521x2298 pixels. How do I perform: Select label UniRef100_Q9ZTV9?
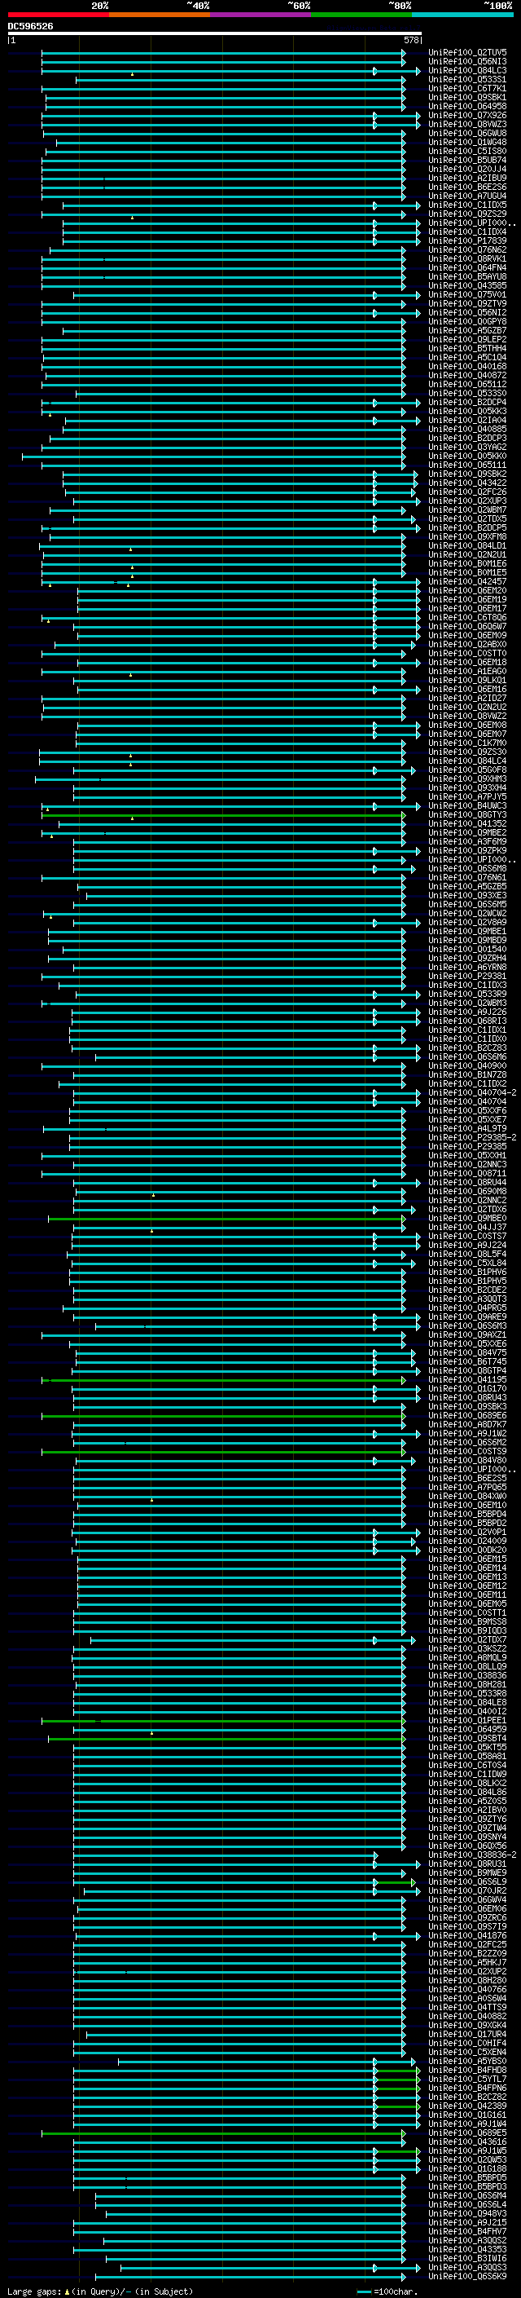click(x=467, y=303)
